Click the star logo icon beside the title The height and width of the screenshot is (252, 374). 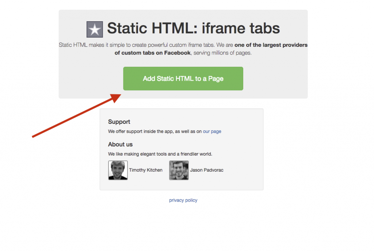[x=95, y=29]
